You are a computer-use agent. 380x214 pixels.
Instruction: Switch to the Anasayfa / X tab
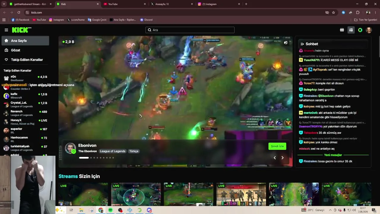coord(172,4)
